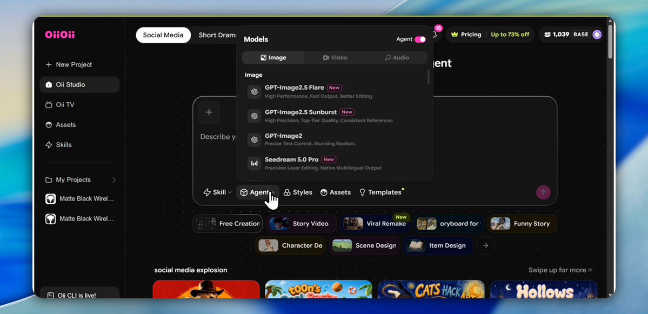This screenshot has width=648, height=314.
Task: Click the right arrow for more chips
Action: pyautogui.click(x=485, y=245)
